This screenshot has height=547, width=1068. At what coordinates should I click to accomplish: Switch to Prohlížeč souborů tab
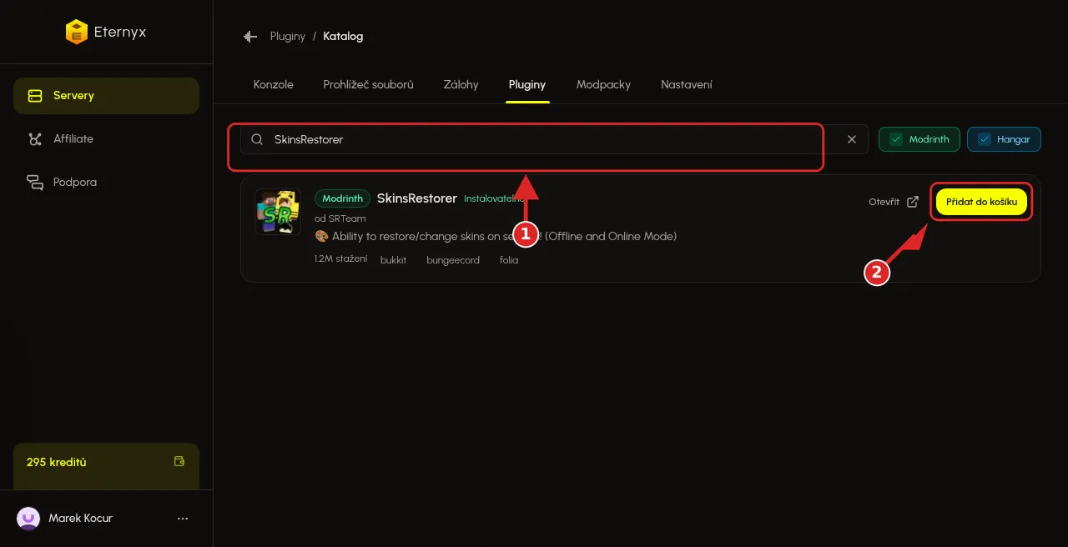pos(368,85)
